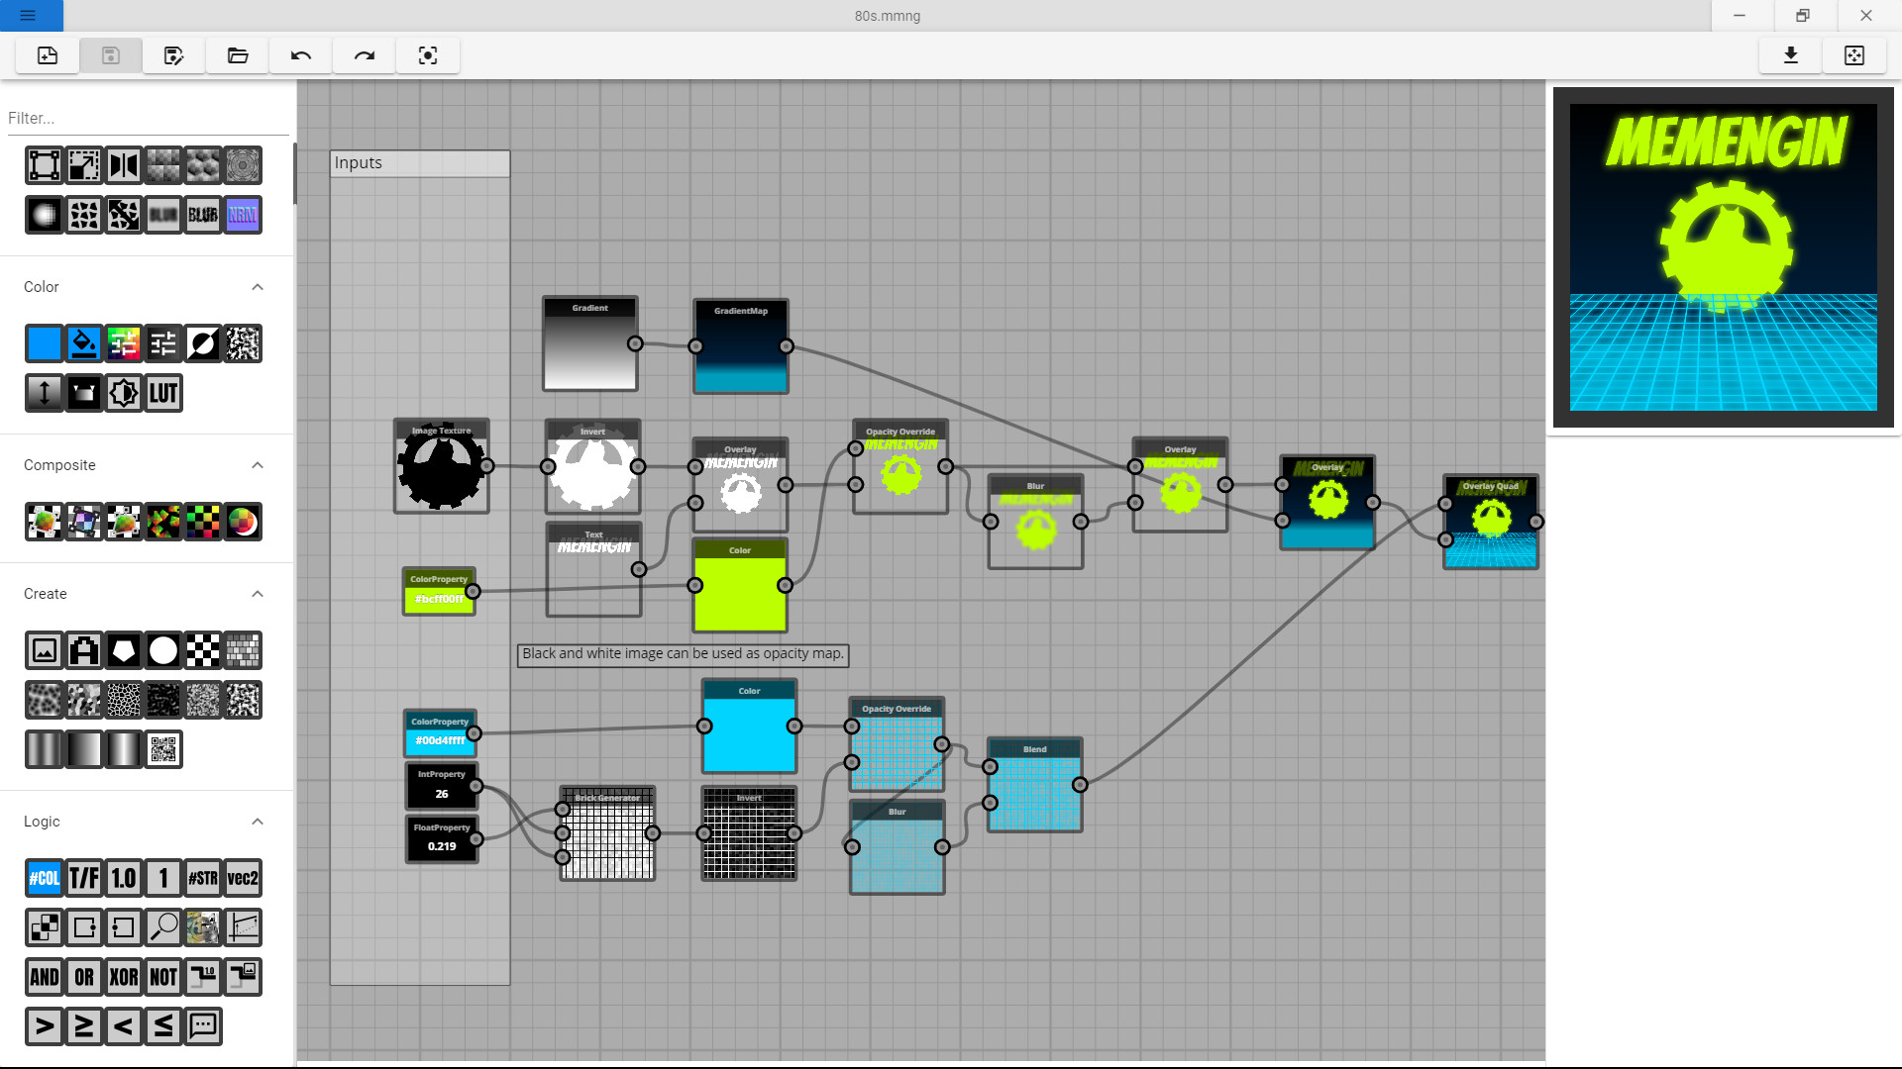Click the undo toolbar button
This screenshot has height=1069, width=1902.
(x=301, y=55)
